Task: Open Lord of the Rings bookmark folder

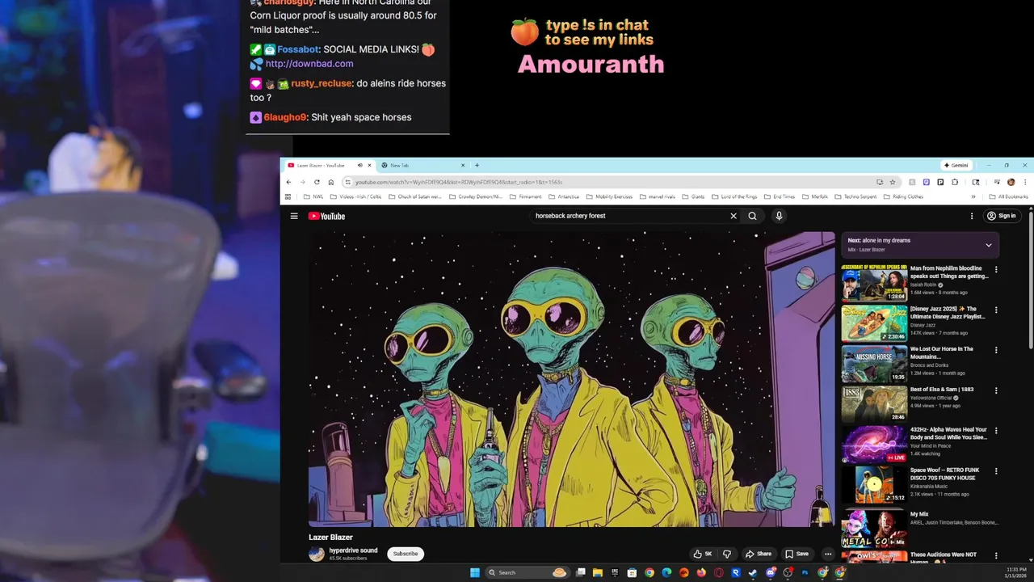Action: (734, 196)
